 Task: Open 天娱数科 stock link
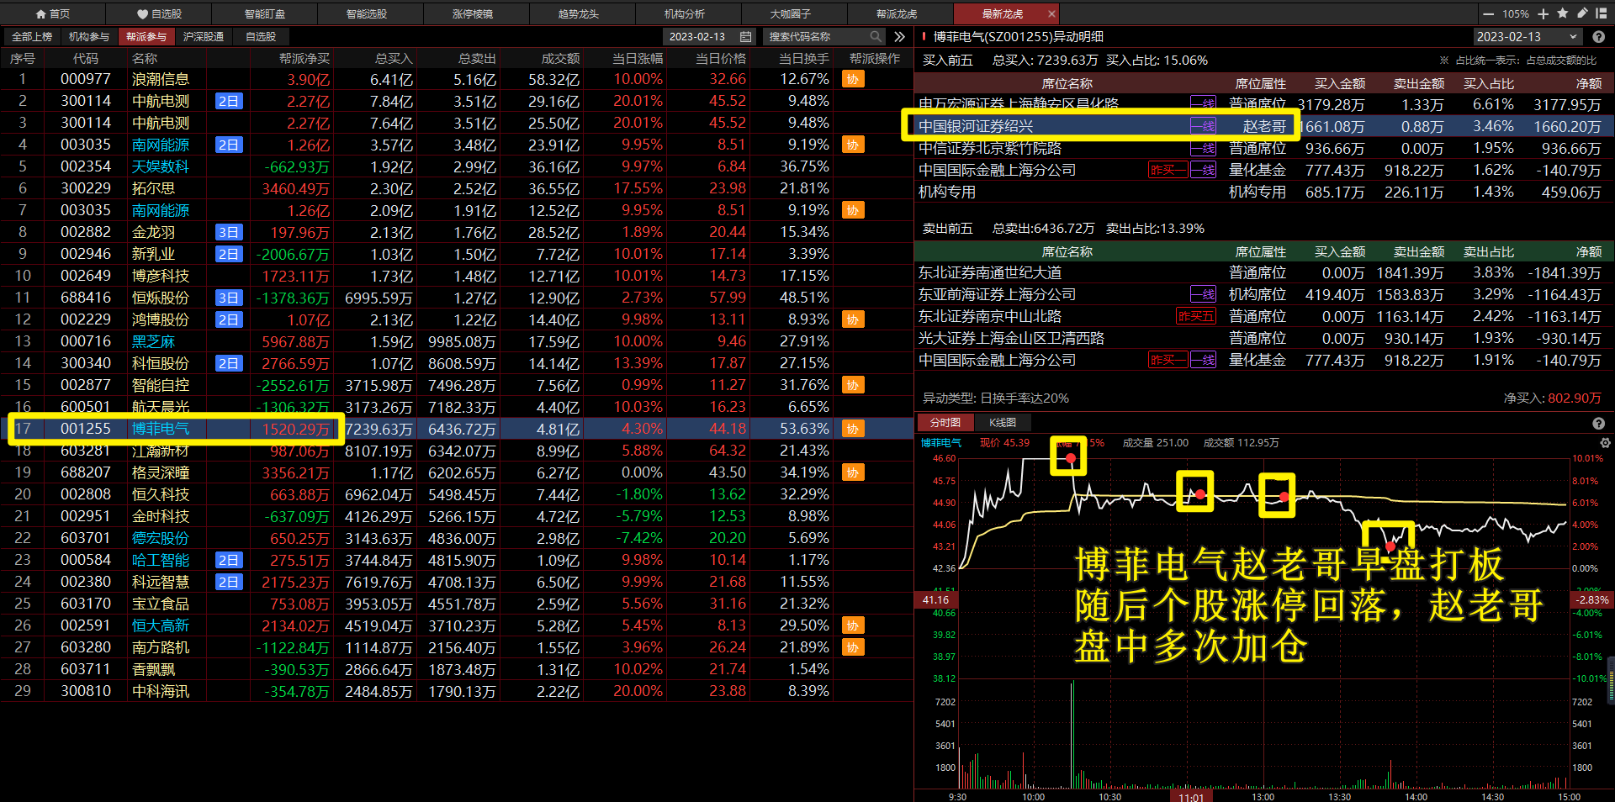coord(161,166)
